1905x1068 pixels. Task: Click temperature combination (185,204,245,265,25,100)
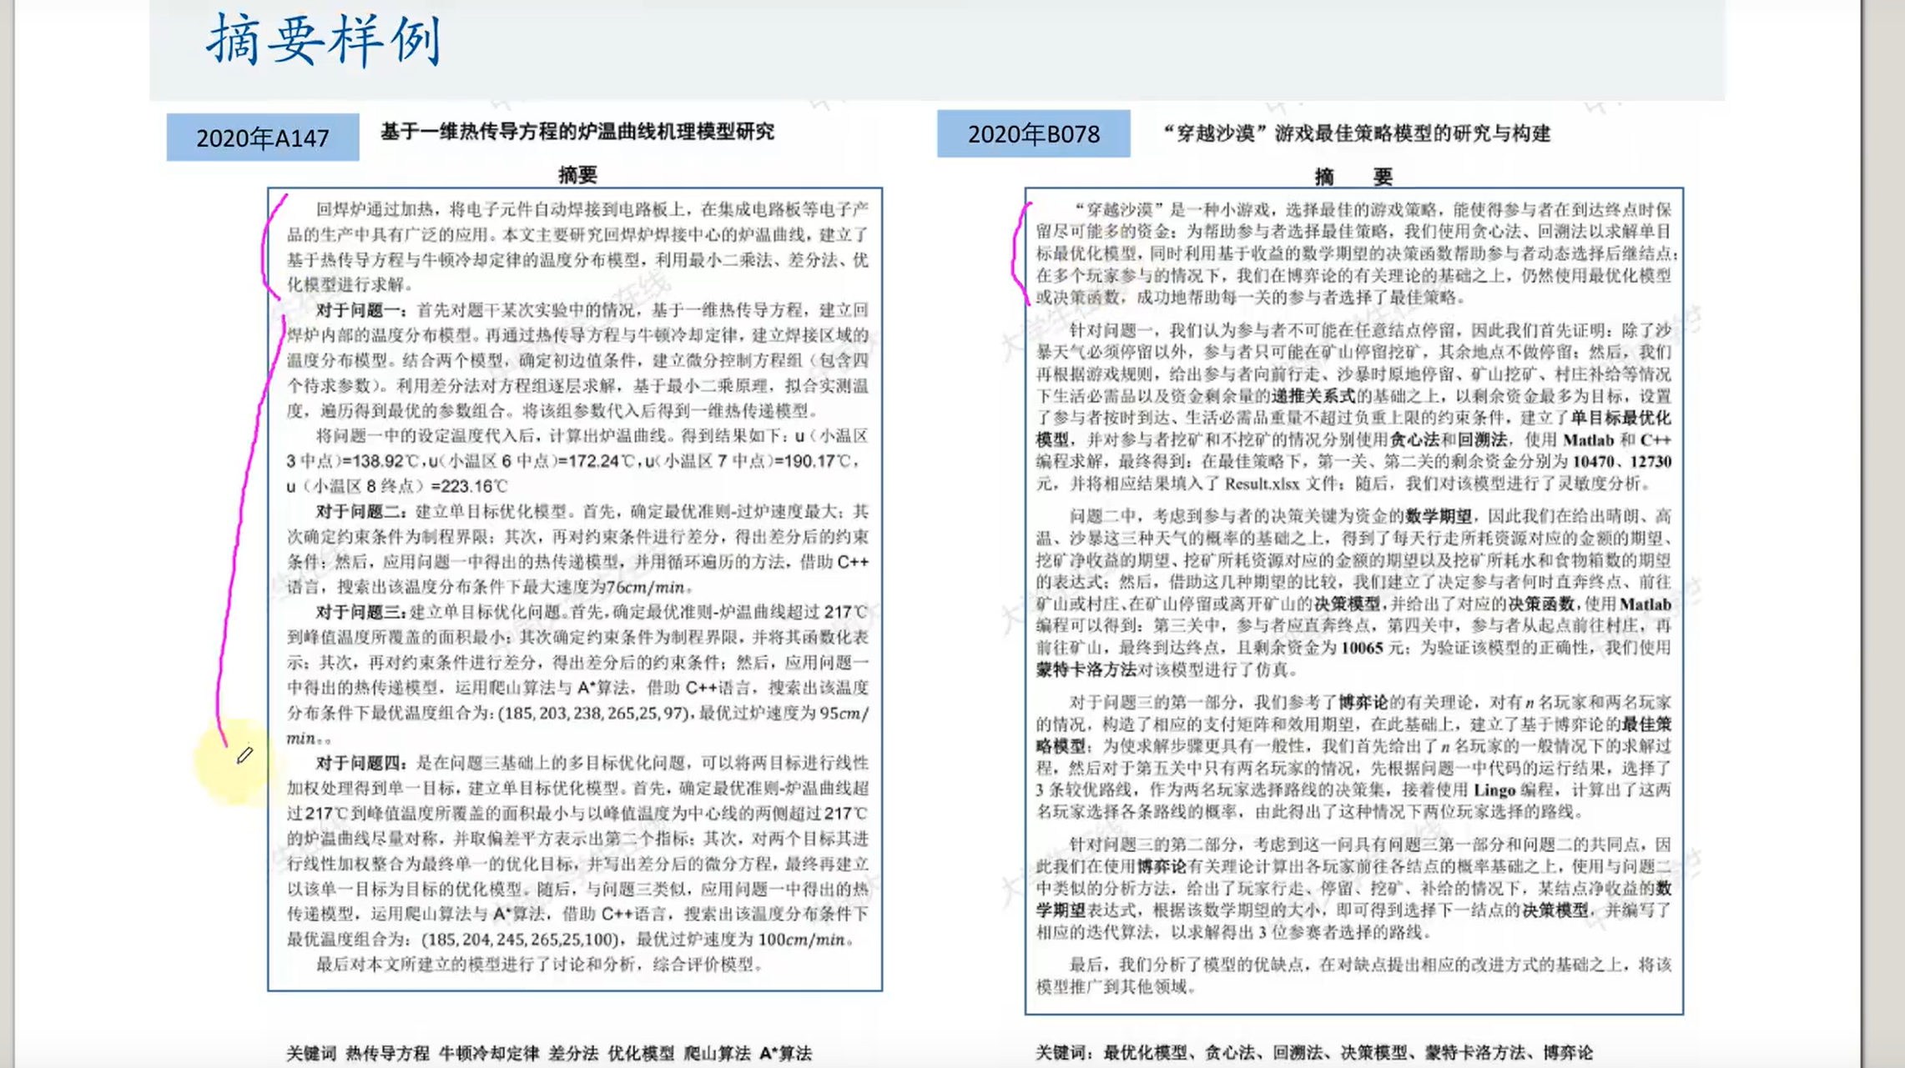click(522, 940)
